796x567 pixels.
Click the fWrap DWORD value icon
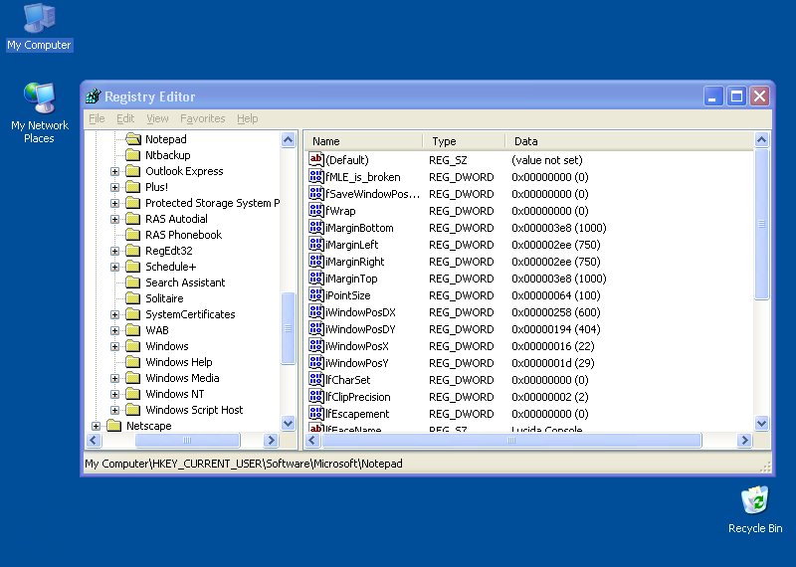coord(315,210)
